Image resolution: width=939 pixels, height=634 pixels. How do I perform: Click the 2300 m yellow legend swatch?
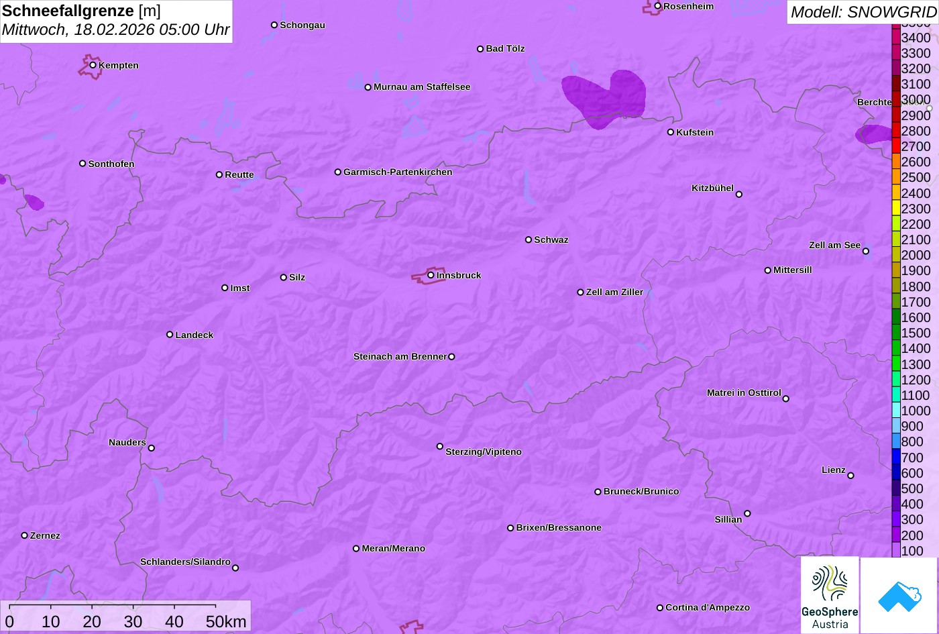pos(895,208)
